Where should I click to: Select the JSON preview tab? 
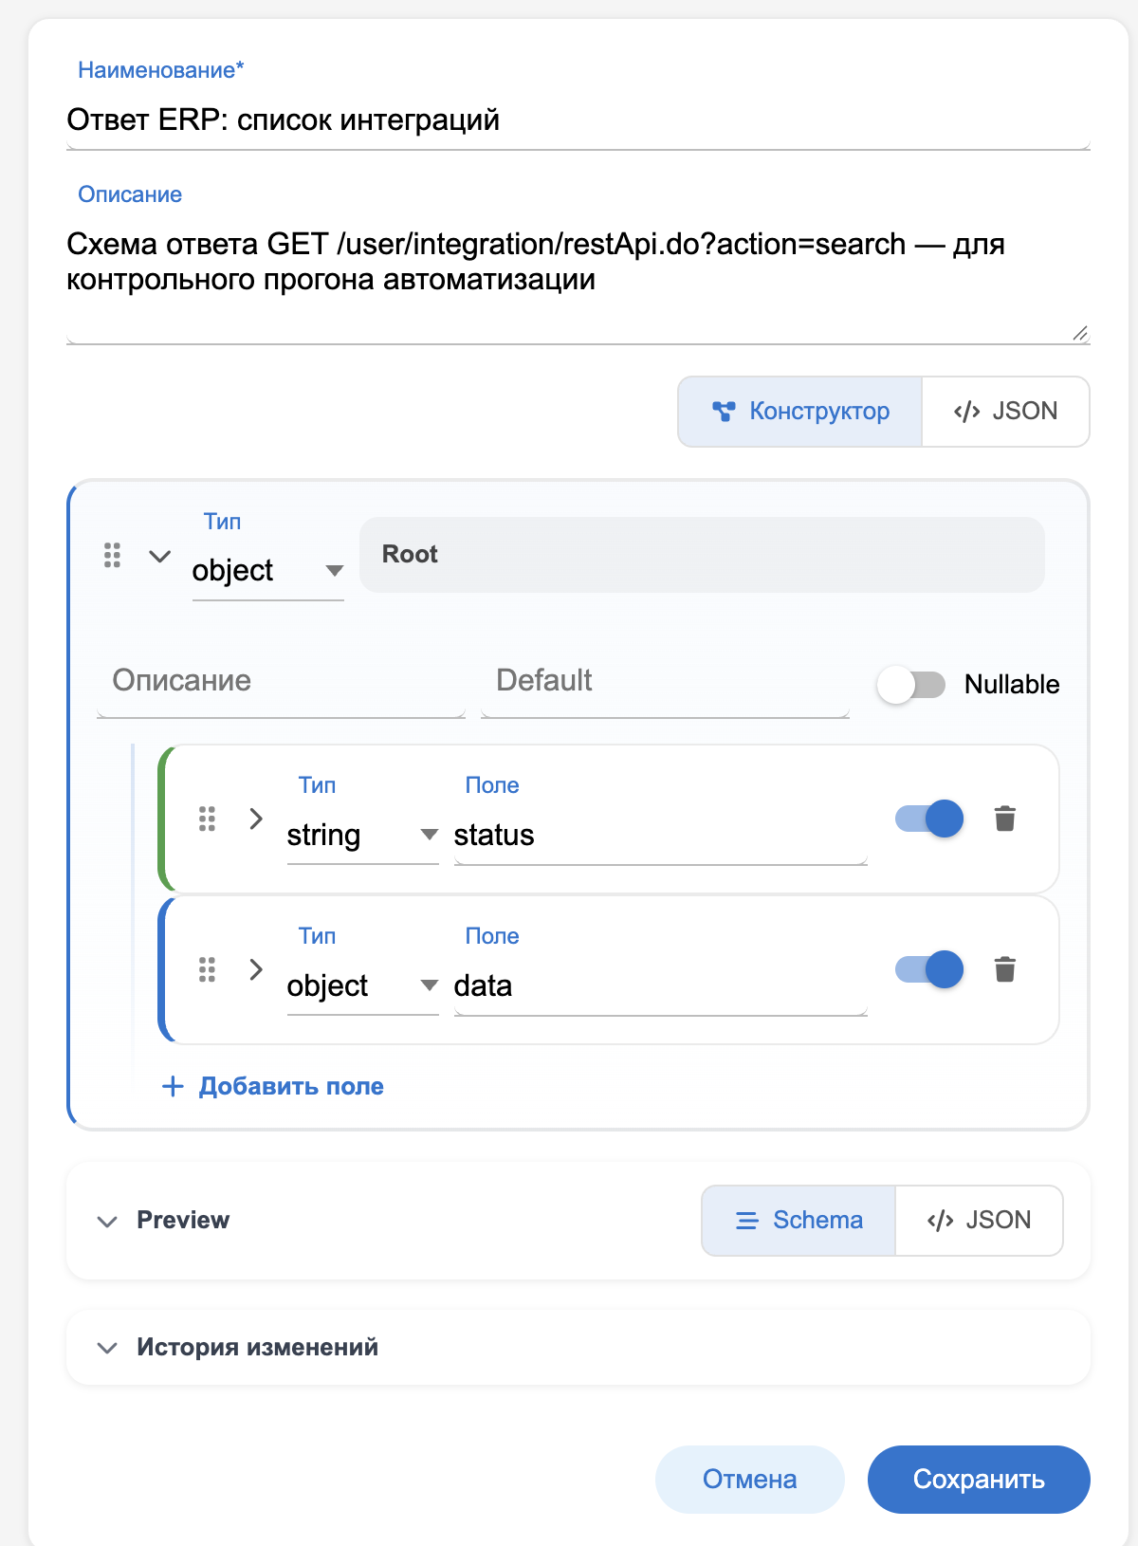coord(979,1221)
